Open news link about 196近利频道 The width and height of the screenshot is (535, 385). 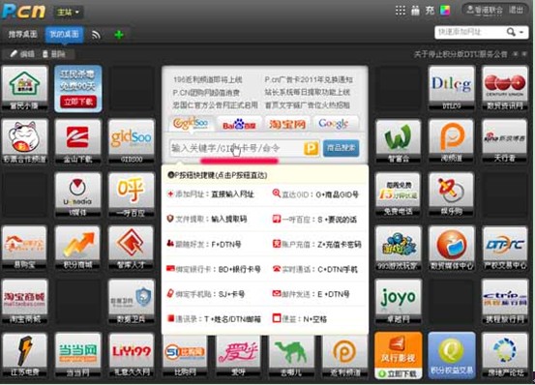(x=207, y=79)
